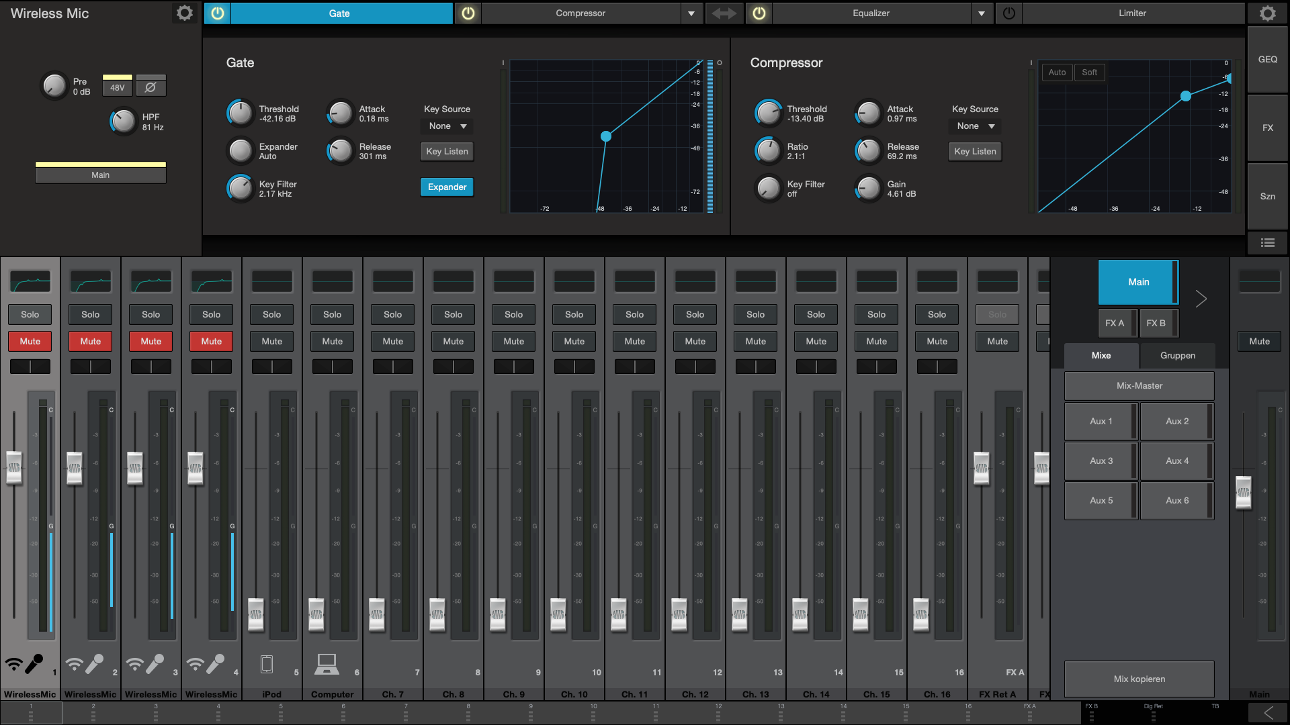The width and height of the screenshot is (1290, 725).
Task: Click the swap Compressor/Equalizer order arrows
Action: coord(724,13)
